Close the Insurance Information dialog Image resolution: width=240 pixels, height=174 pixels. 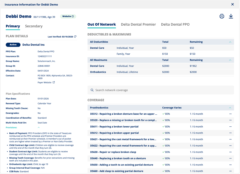click(x=233, y=4)
